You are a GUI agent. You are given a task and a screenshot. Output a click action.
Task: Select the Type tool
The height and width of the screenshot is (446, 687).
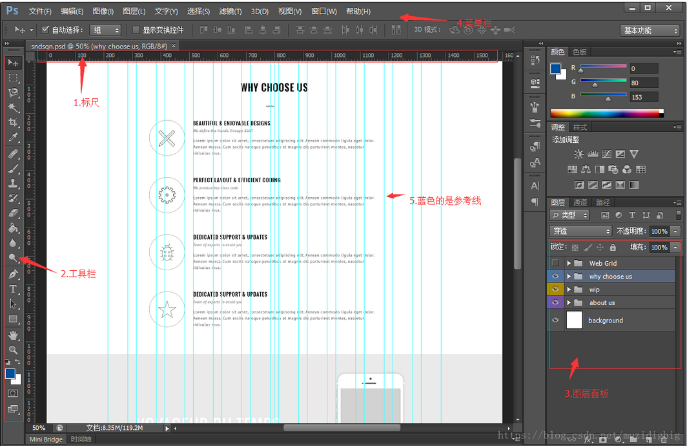tap(13, 289)
